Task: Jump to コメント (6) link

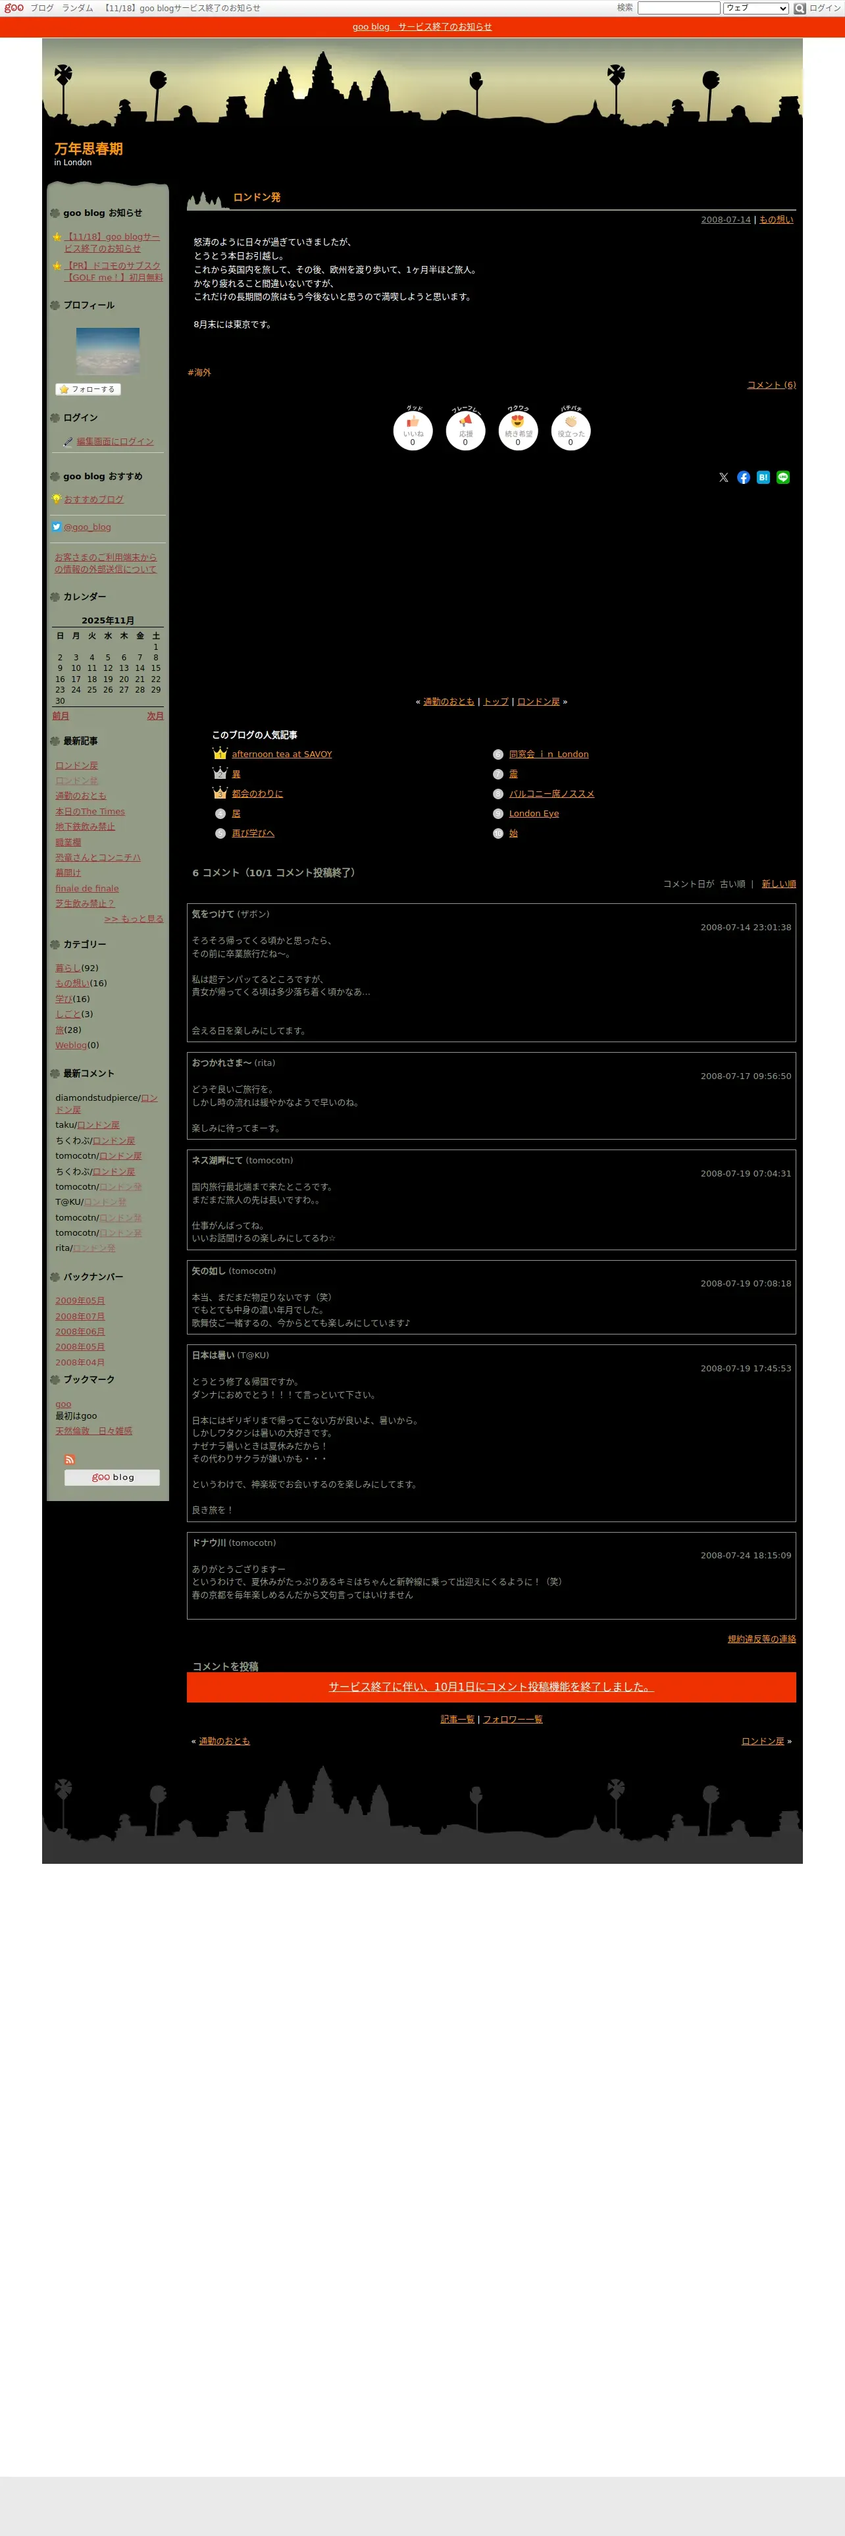Action: point(771,385)
